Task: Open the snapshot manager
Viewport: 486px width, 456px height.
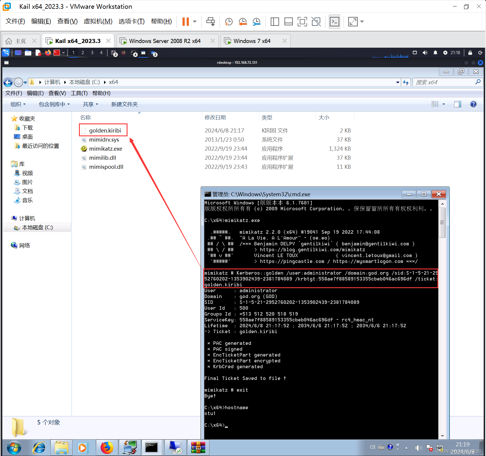Action: tap(256, 21)
